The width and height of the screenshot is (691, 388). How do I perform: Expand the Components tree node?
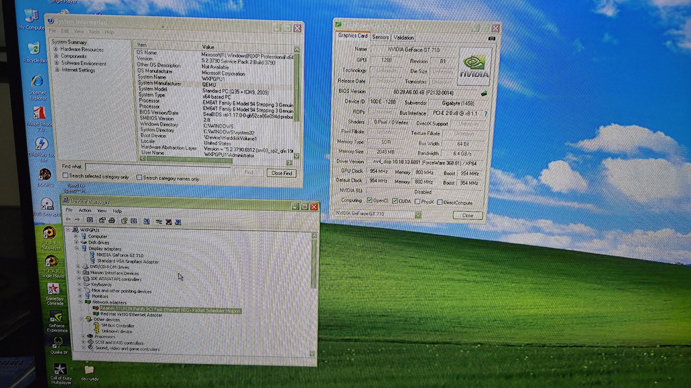coord(56,56)
